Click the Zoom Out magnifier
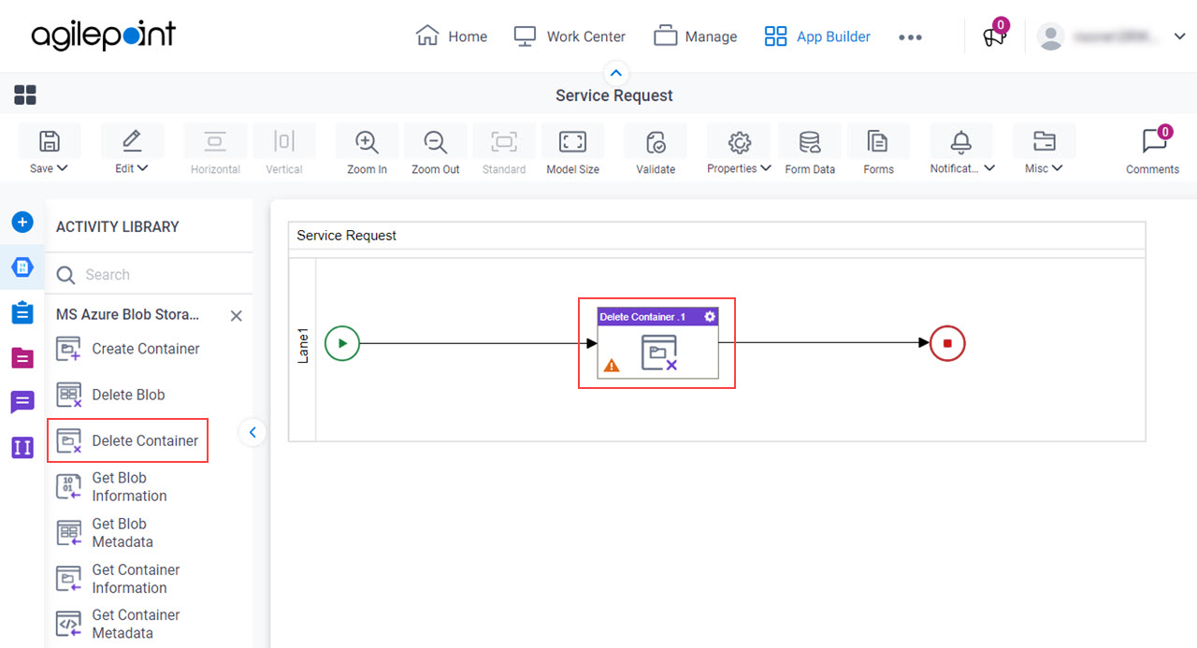This screenshot has width=1197, height=648. click(x=435, y=141)
